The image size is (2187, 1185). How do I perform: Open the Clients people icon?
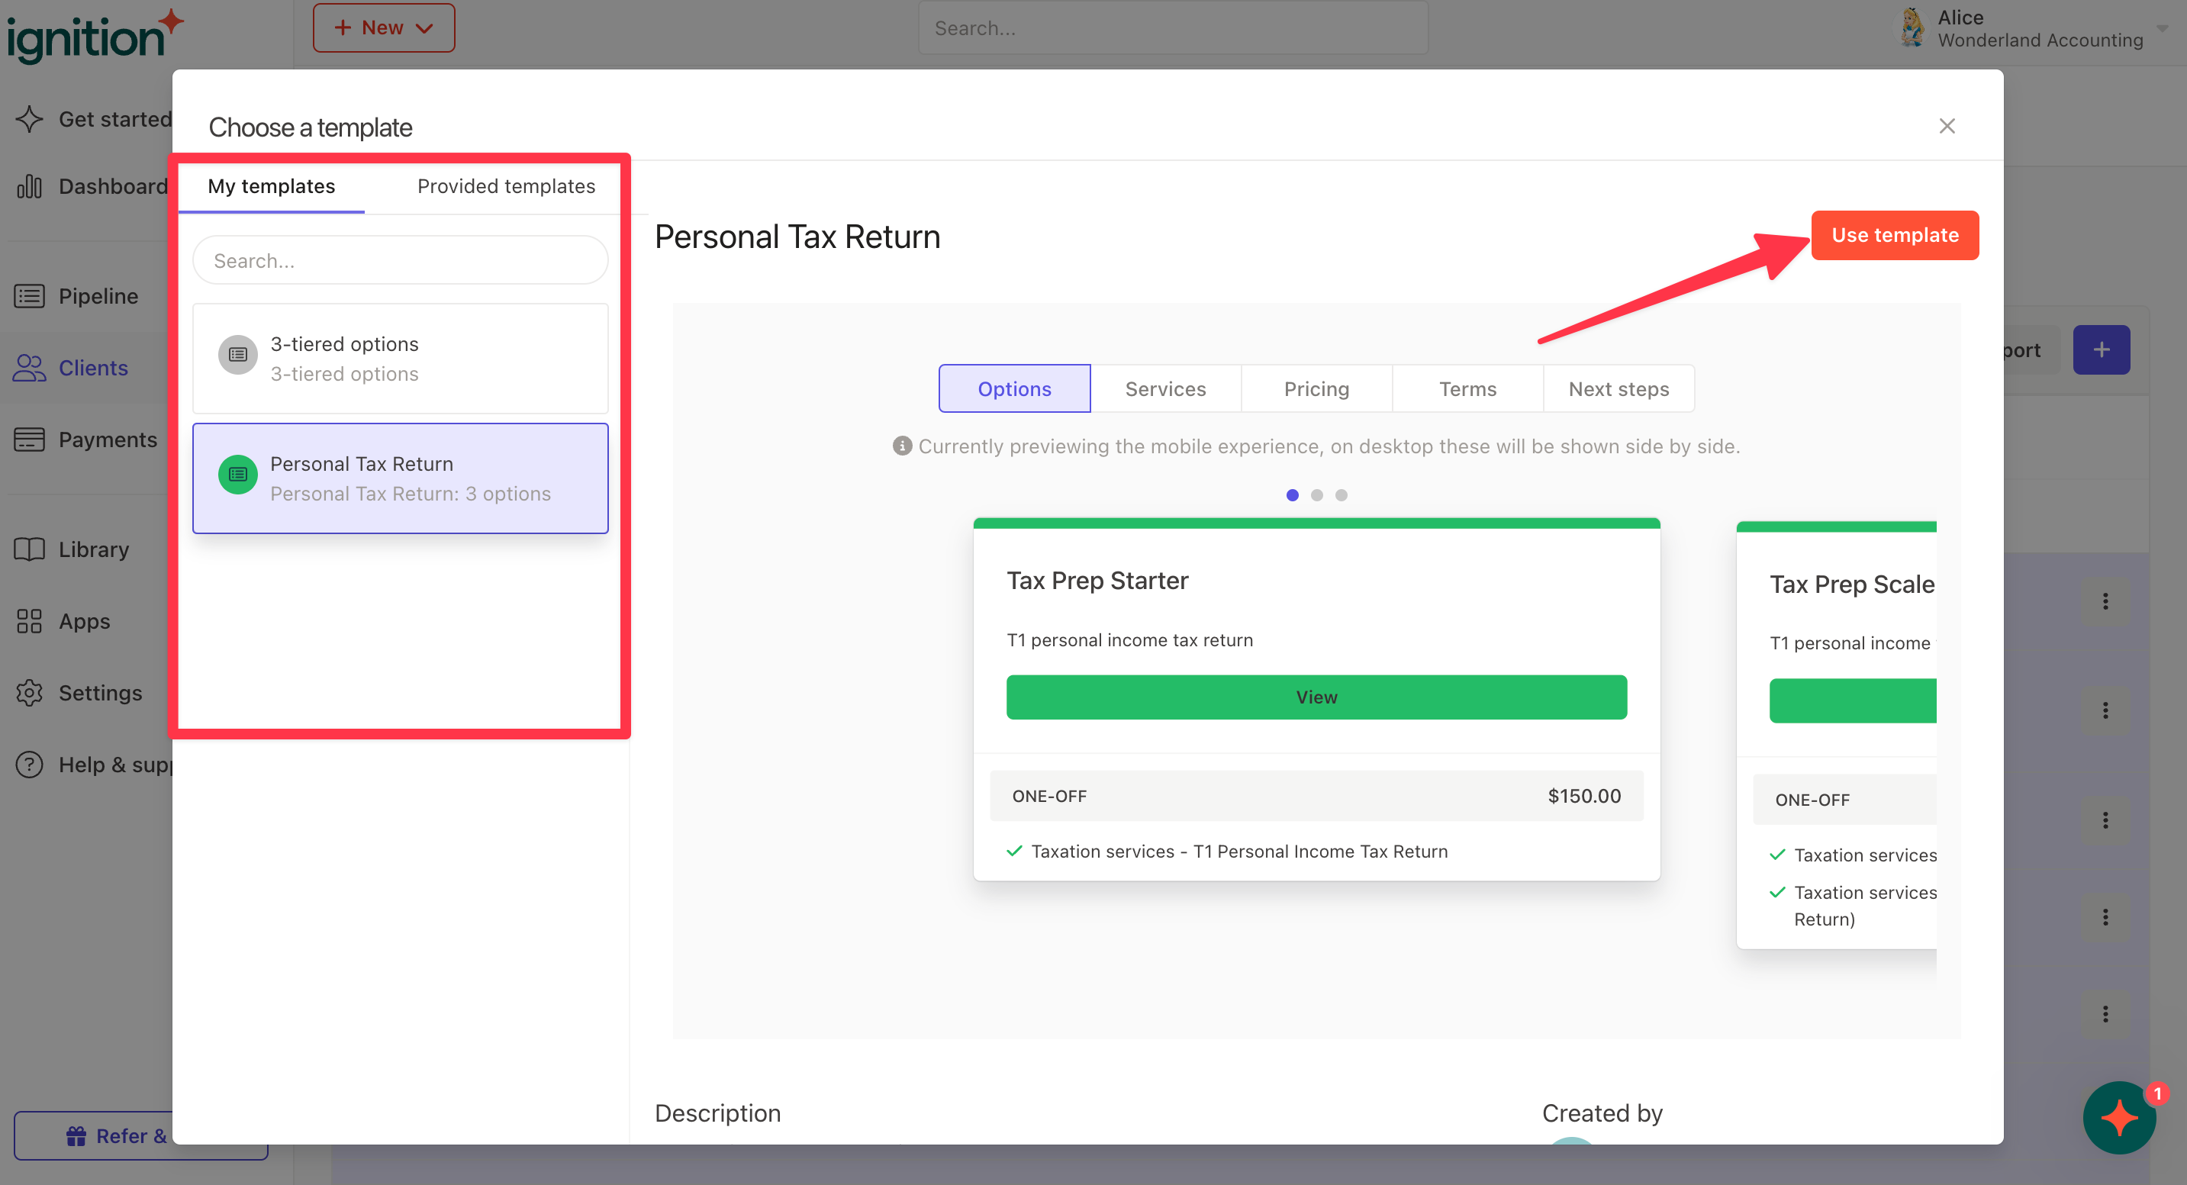click(30, 368)
